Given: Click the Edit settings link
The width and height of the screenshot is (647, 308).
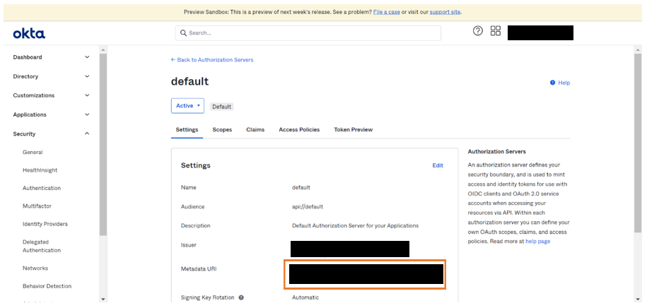Looking at the screenshot, I should [438, 165].
